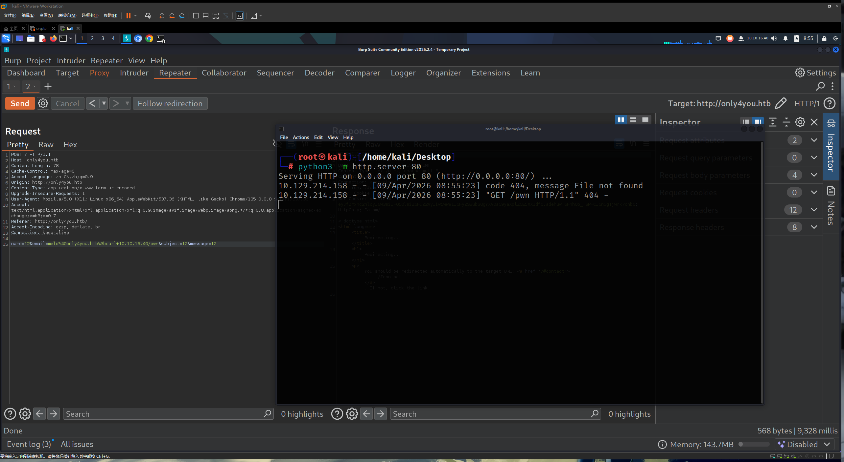Viewport: 844px width, 462px height.
Task: Expand the Request body parameters chevron
Action: pyautogui.click(x=814, y=175)
